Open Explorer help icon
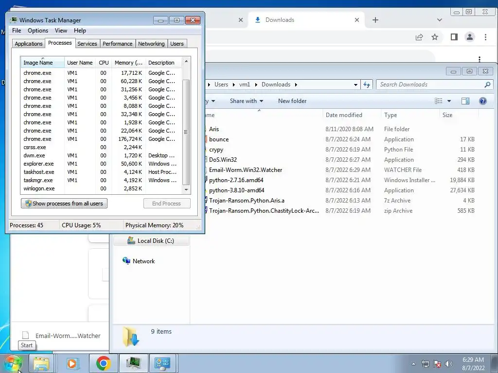 pyautogui.click(x=483, y=101)
